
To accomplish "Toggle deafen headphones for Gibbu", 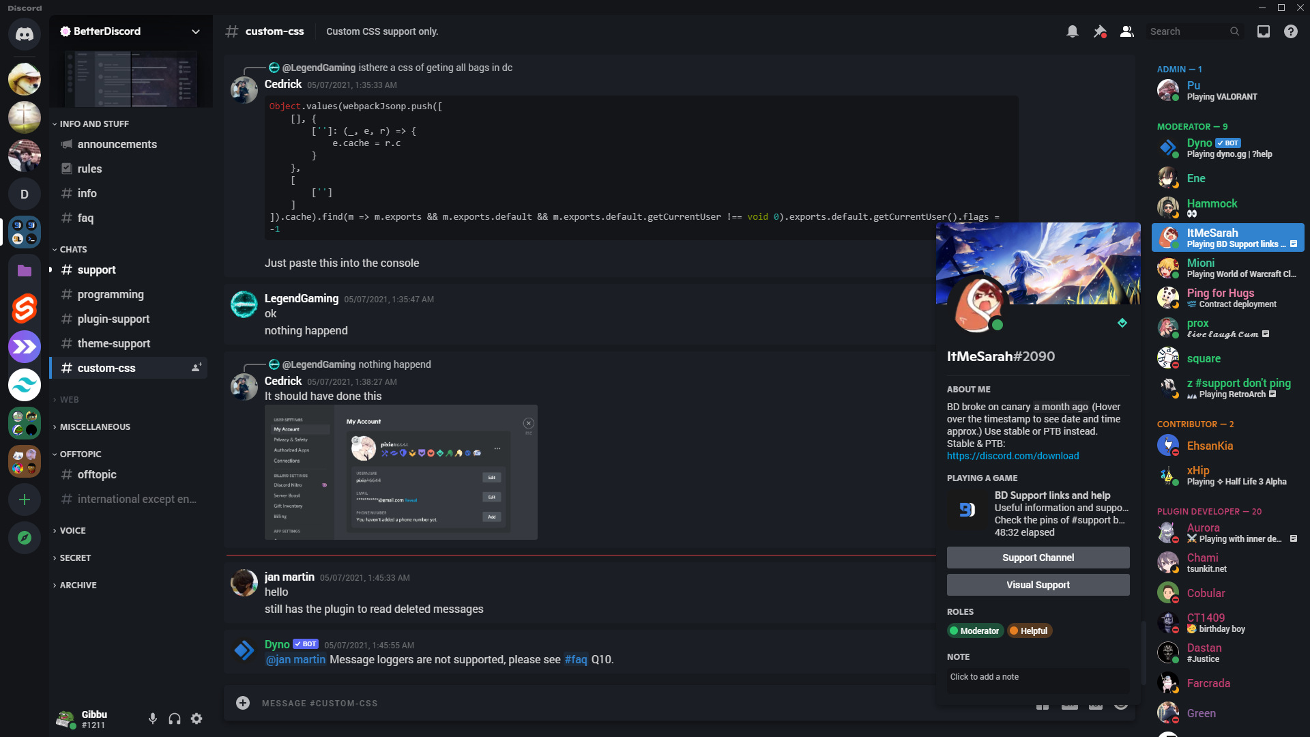I will tap(175, 719).
